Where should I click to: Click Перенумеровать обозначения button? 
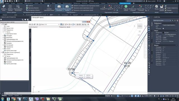(18, 8)
